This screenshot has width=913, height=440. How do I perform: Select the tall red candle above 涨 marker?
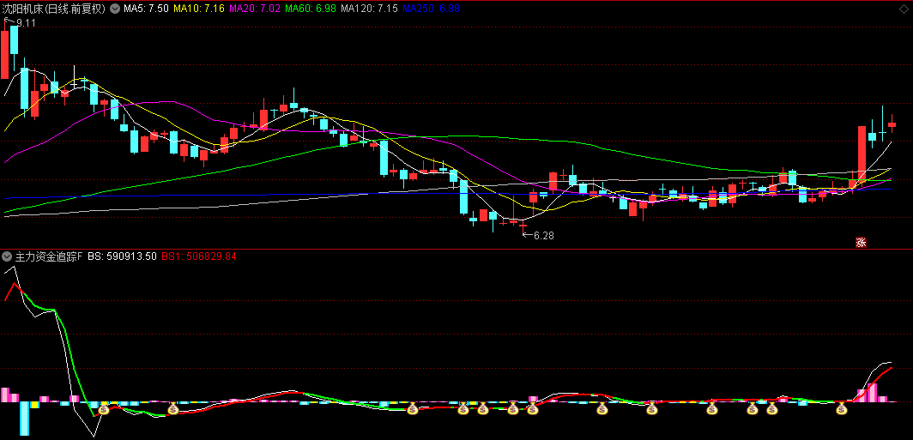point(862,153)
